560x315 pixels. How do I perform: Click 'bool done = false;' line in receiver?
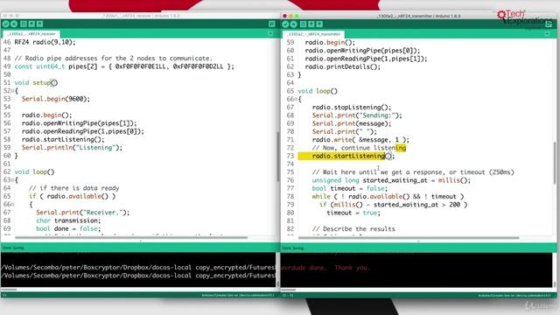coord(68,228)
